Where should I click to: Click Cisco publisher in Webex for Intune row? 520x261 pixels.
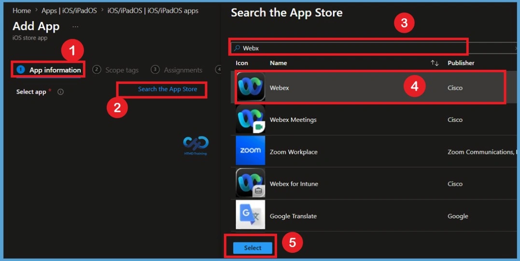point(455,184)
